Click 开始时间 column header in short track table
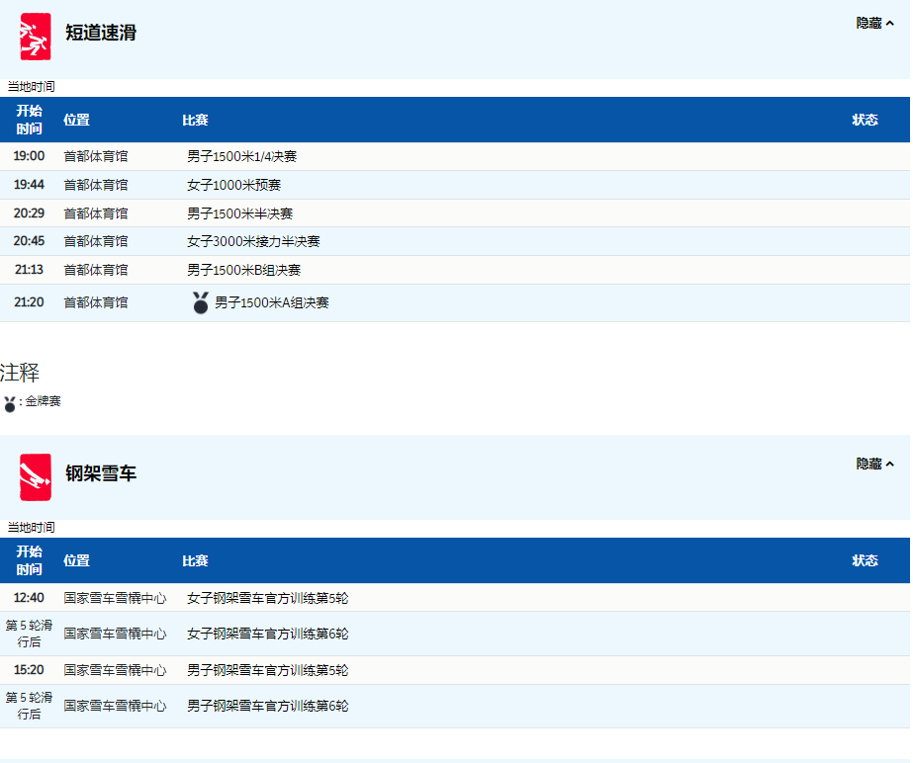Viewport: 913px width, 763px height. pos(30,120)
